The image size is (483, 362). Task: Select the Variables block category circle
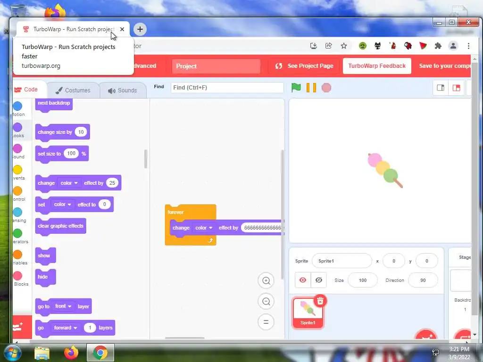click(x=17, y=255)
